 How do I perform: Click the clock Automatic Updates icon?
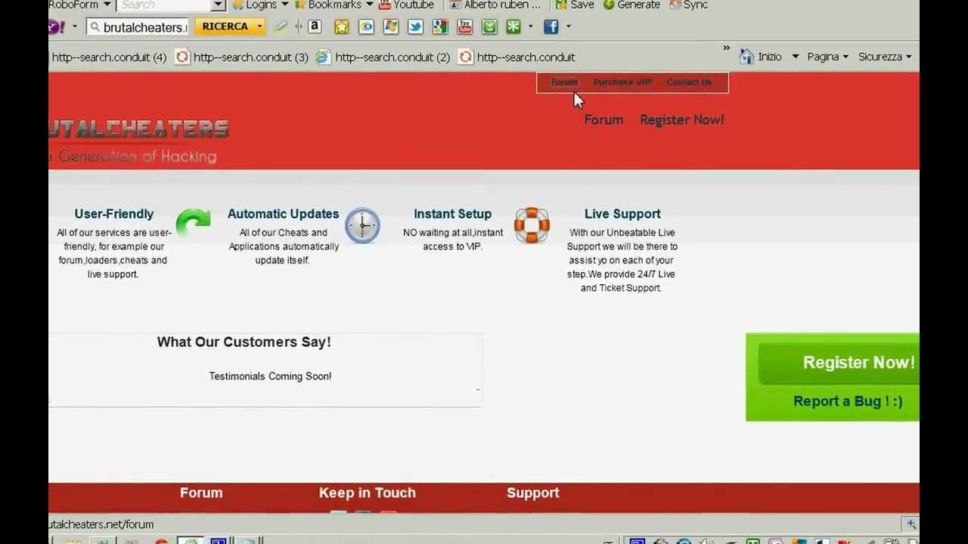(x=362, y=225)
